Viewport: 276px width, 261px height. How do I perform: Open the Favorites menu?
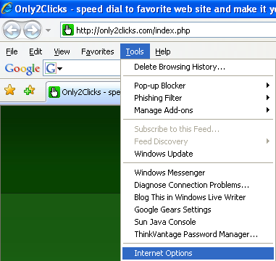[98, 51]
